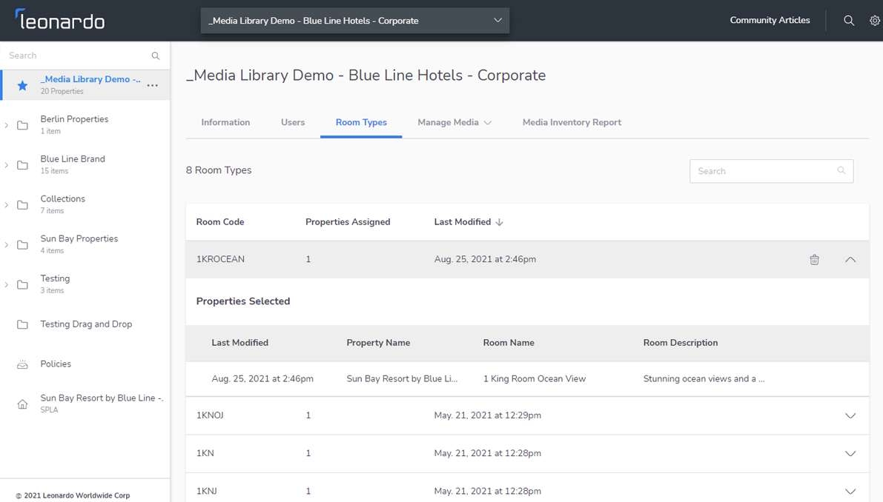Switch to the Users tab
The width and height of the screenshot is (883, 502).
(293, 123)
